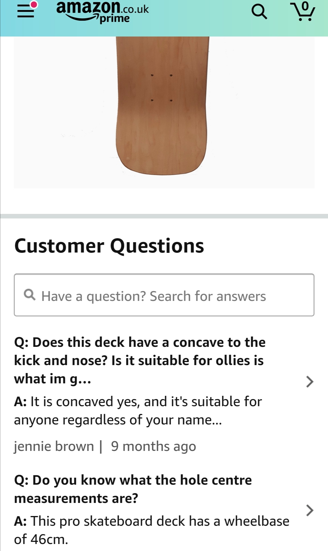The width and height of the screenshot is (328, 551).
Task: Tap the Customer Questions heading
Action: pyautogui.click(x=109, y=246)
